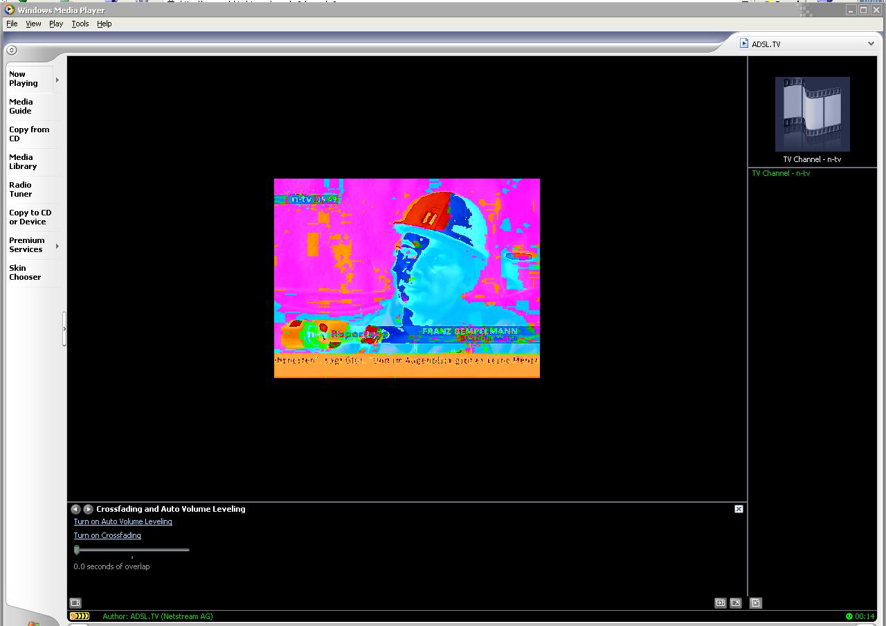Toggle the menu bar auto-hide button
The image size is (886, 626).
[x=11, y=50]
